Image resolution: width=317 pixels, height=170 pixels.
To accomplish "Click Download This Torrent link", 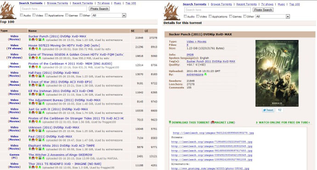I will tap(191, 122).
